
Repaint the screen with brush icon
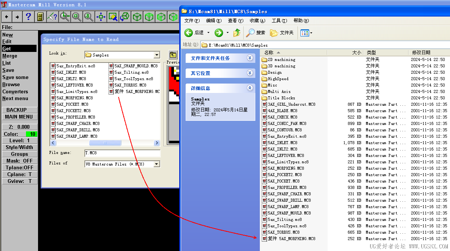[113, 17]
